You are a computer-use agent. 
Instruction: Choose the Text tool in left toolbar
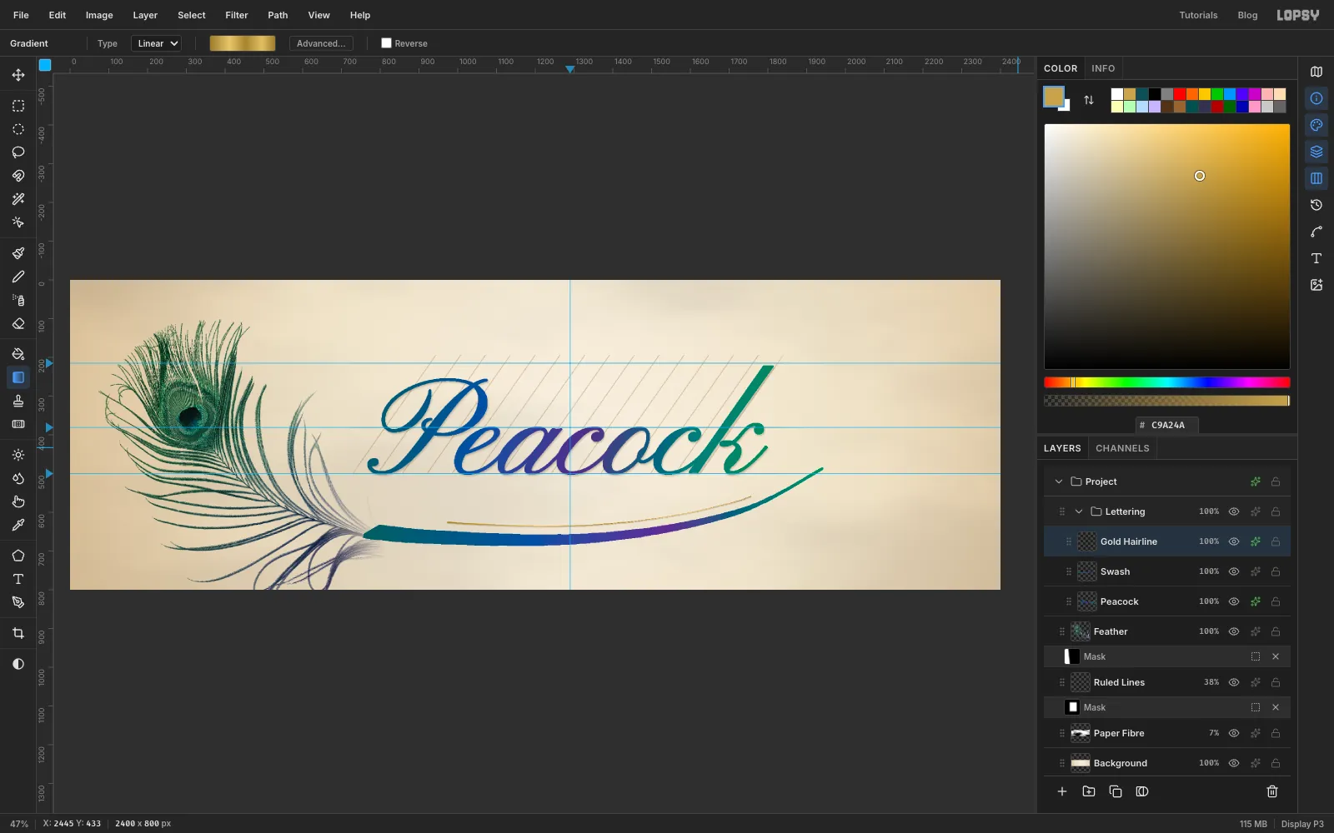click(x=18, y=579)
